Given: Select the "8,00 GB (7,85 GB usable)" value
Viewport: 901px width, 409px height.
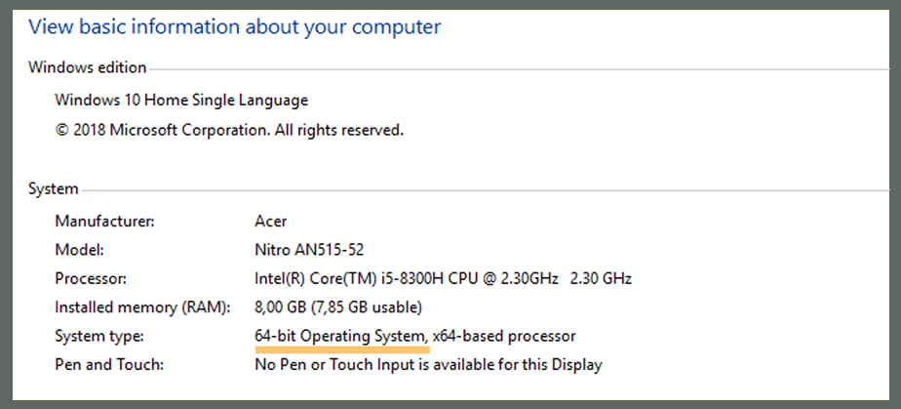Looking at the screenshot, I should point(337,307).
